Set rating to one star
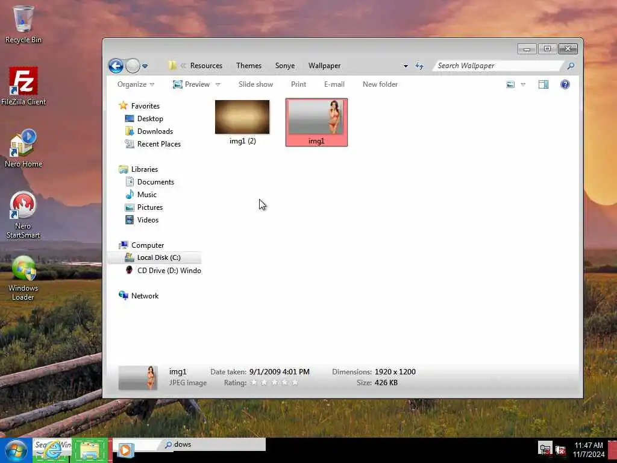 click(x=254, y=382)
